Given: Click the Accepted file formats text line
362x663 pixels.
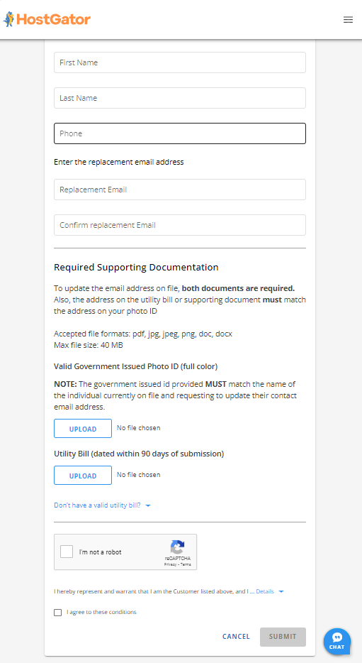Looking at the screenshot, I should (x=143, y=334).
